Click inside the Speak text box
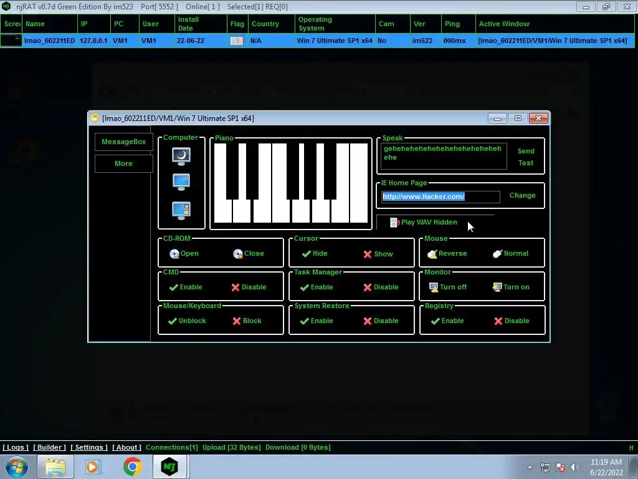Viewport: 638px width, 479px height. (444, 156)
